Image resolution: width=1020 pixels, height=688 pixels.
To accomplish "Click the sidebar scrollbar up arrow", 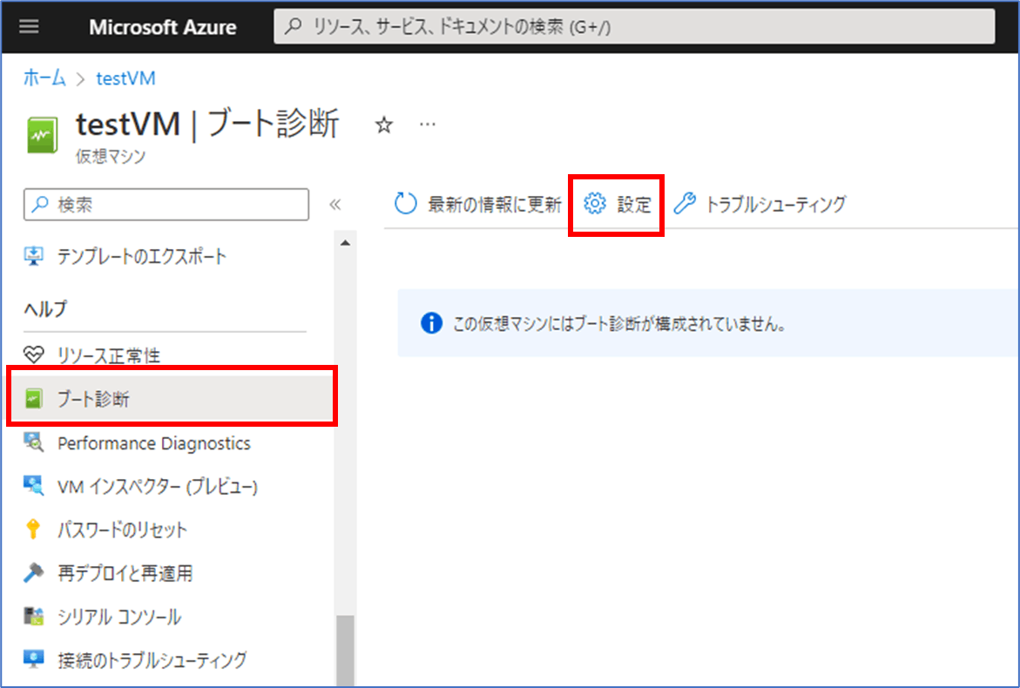I will pyautogui.click(x=346, y=243).
